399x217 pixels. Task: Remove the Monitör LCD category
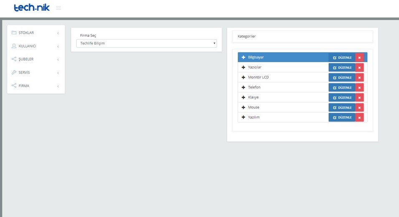[359, 78]
